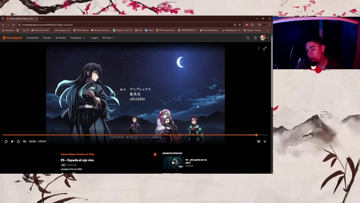Image resolution: width=360 pixels, height=203 pixels.
Task: Open media control icon in Chrome toolbar
Action: point(259,25)
